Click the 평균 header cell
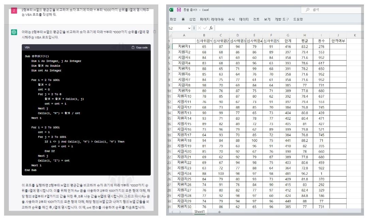 tap(304, 41)
